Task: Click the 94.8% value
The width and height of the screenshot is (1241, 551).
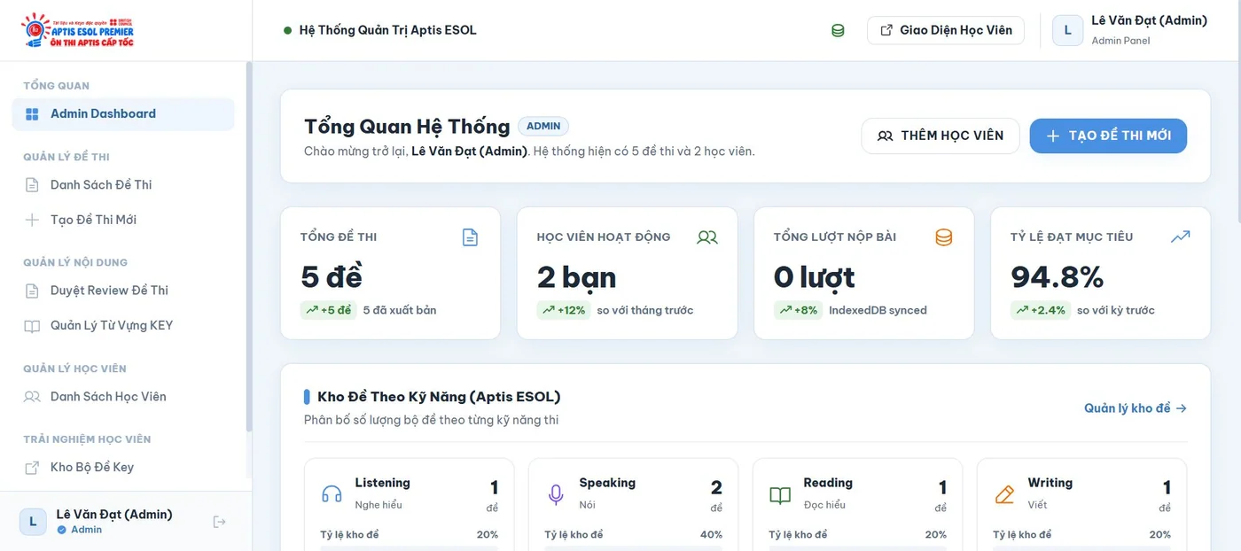Action: (1058, 278)
